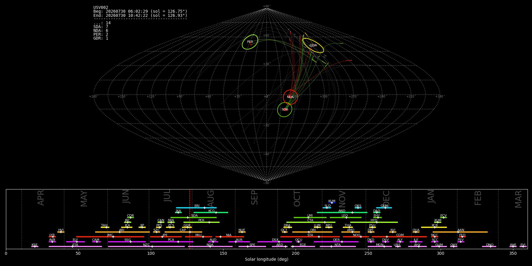Click the DEC month label in timeline

pyautogui.click(x=386, y=198)
